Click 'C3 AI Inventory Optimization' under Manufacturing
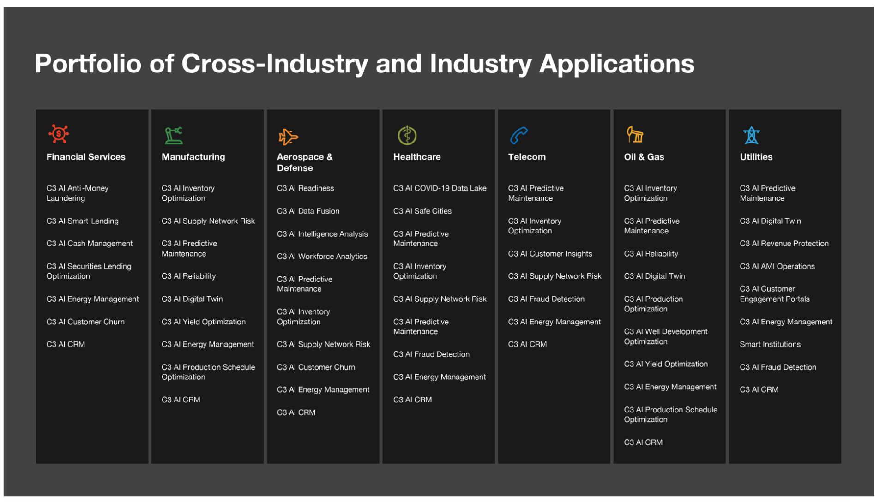 pos(188,193)
